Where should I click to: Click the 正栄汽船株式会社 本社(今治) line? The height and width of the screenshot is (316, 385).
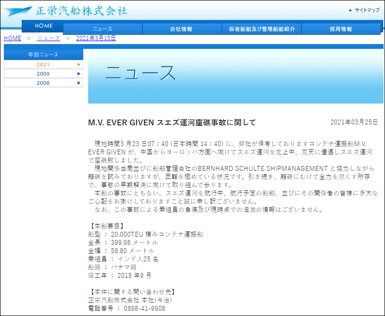click(x=130, y=300)
